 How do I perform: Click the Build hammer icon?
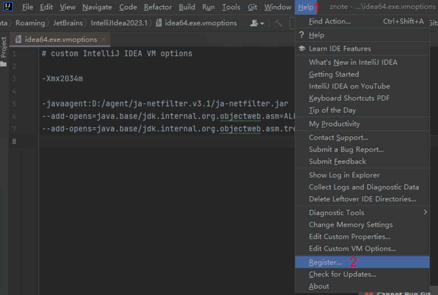click(278, 23)
